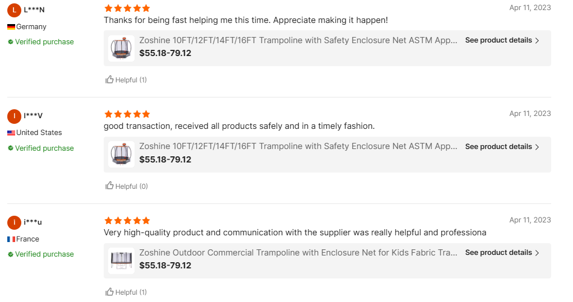Click i***u's reviewer avatar circle
573x302 pixels.
pyautogui.click(x=14, y=222)
